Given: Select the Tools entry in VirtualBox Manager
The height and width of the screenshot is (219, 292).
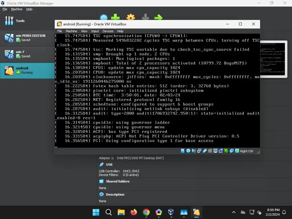Looking at the screenshot, I should point(27,21).
